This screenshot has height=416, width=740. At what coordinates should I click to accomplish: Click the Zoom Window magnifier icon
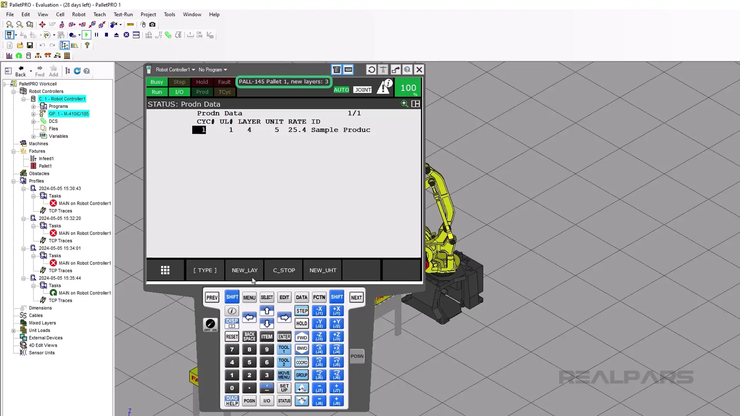coord(30,24)
